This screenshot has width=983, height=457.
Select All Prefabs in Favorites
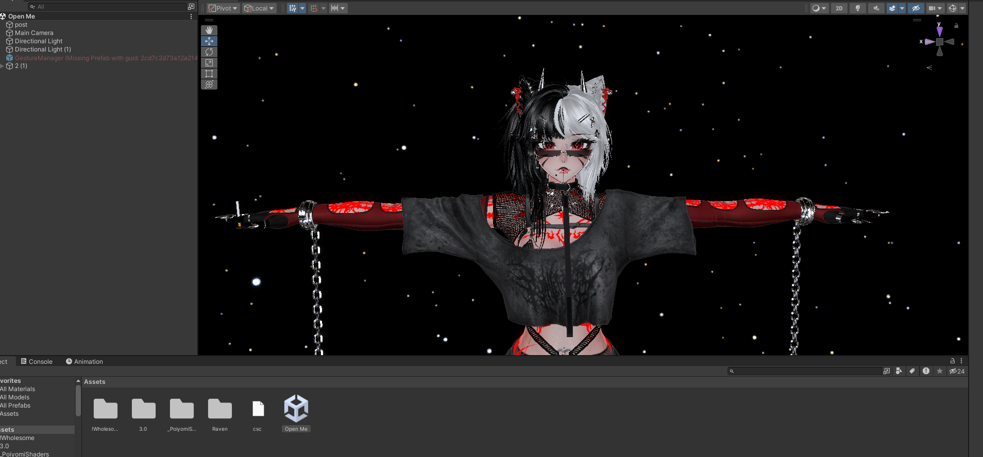(x=16, y=406)
